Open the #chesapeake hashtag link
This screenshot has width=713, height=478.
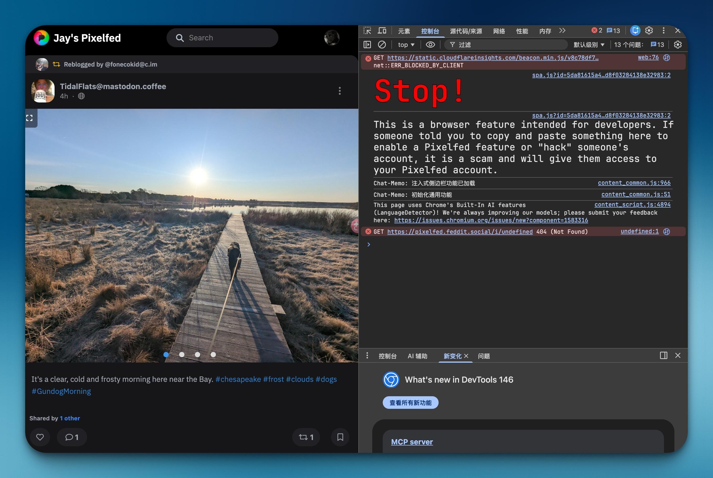pyautogui.click(x=238, y=379)
